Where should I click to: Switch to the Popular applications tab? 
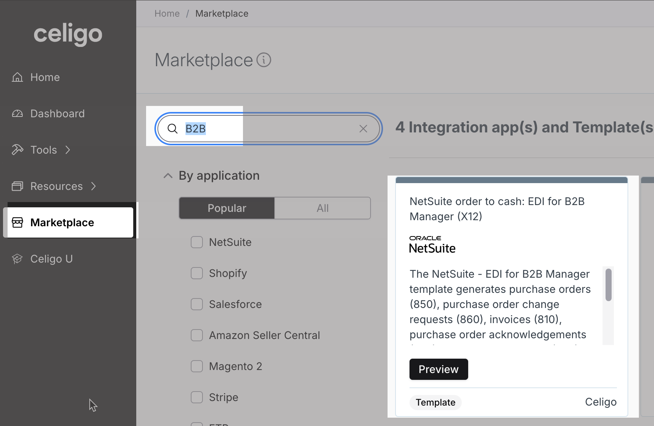(x=227, y=208)
